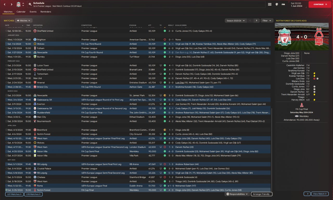This screenshot has width=333, height=200.
Task: Click the 4 - 0 match preview image
Action: (302, 36)
